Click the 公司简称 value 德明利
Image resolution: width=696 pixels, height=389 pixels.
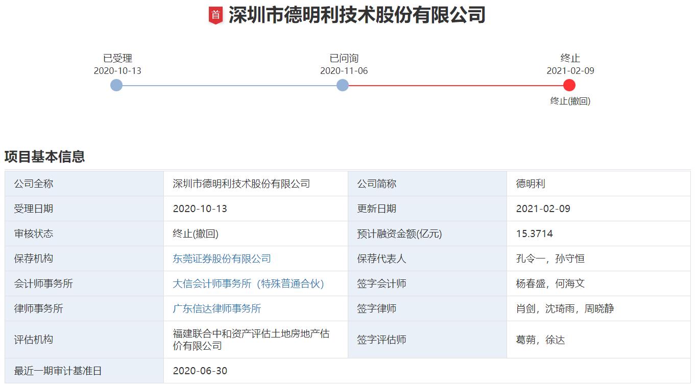click(x=531, y=184)
